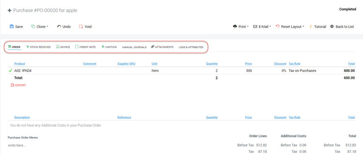Click additional costs Quantity header
Image resolution: width=363 pixels, height=154 pixels.
tap(212, 117)
